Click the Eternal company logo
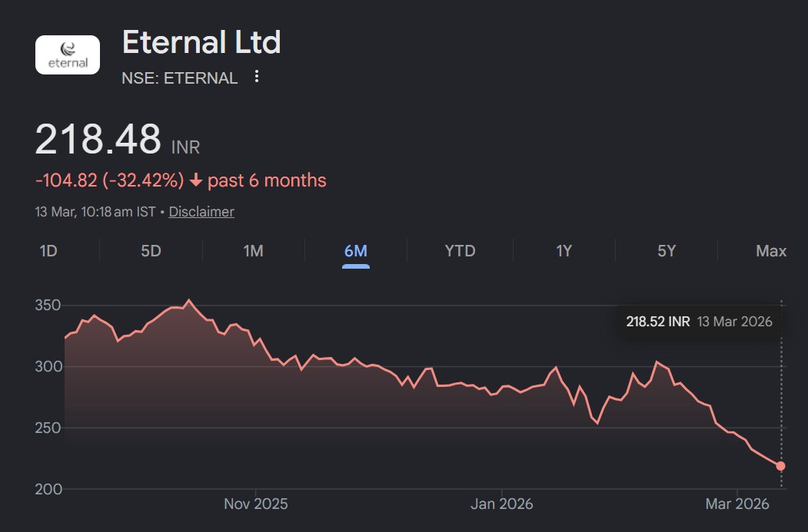 (x=68, y=54)
